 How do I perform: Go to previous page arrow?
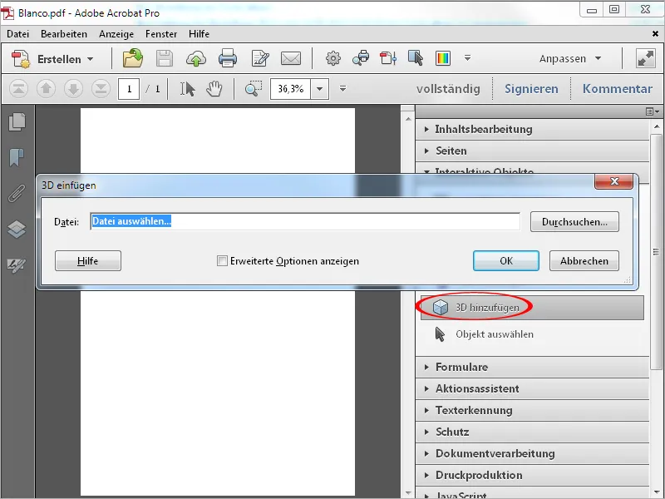click(x=46, y=89)
